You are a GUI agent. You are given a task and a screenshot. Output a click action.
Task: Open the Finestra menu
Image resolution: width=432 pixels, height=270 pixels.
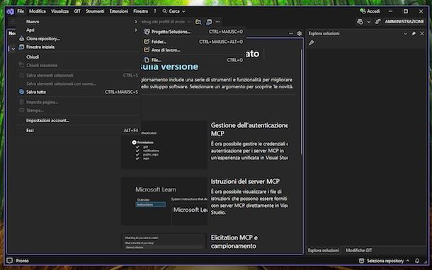point(140,11)
